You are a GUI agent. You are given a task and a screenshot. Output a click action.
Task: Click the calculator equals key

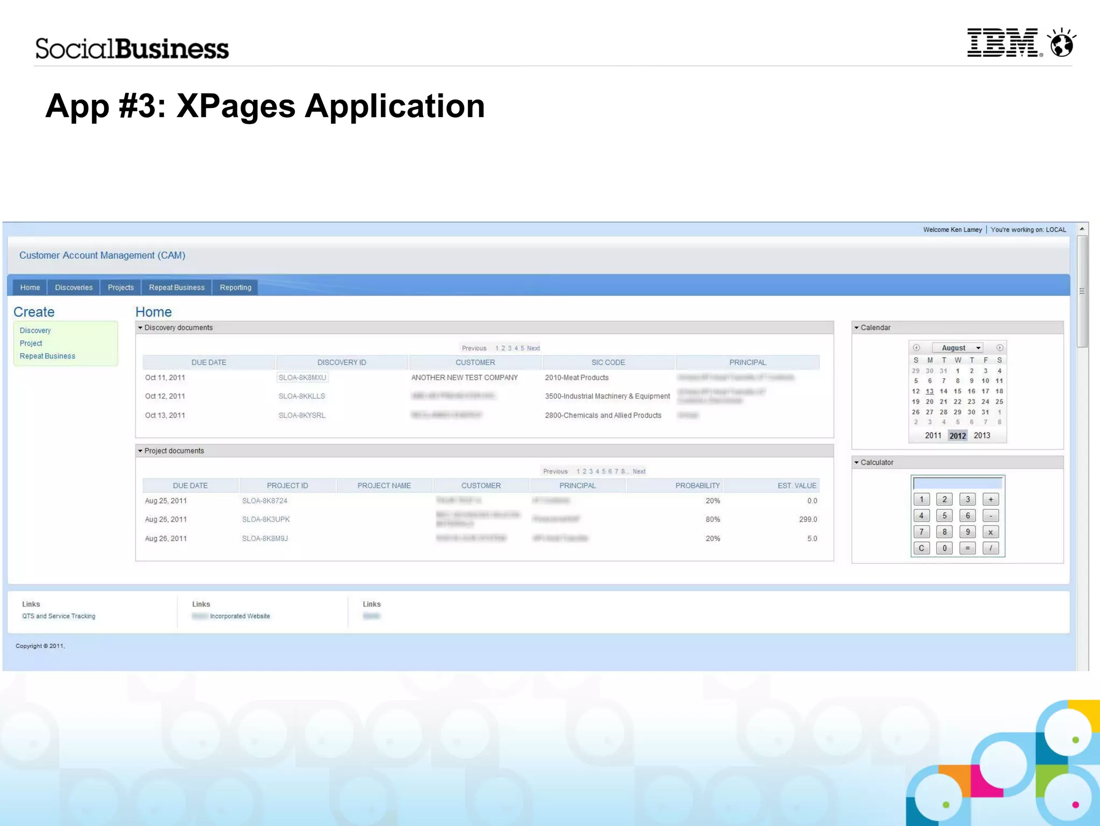click(x=967, y=548)
